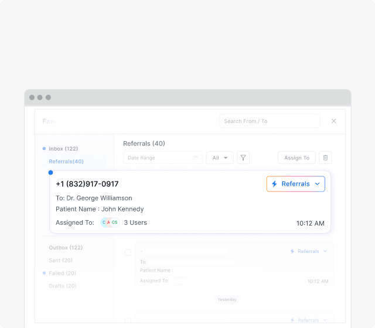375x328 pixels.
Task: Click the lightning icon on second fax row
Action: pyautogui.click(x=292, y=251)
